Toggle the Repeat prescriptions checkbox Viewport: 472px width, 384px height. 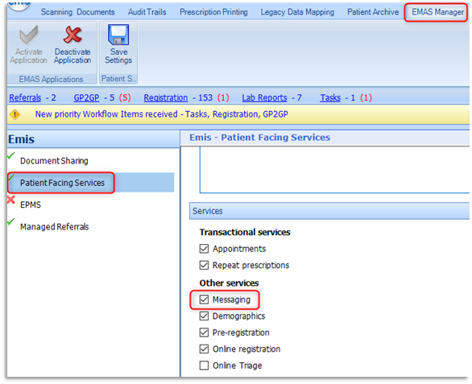[204, 265]
